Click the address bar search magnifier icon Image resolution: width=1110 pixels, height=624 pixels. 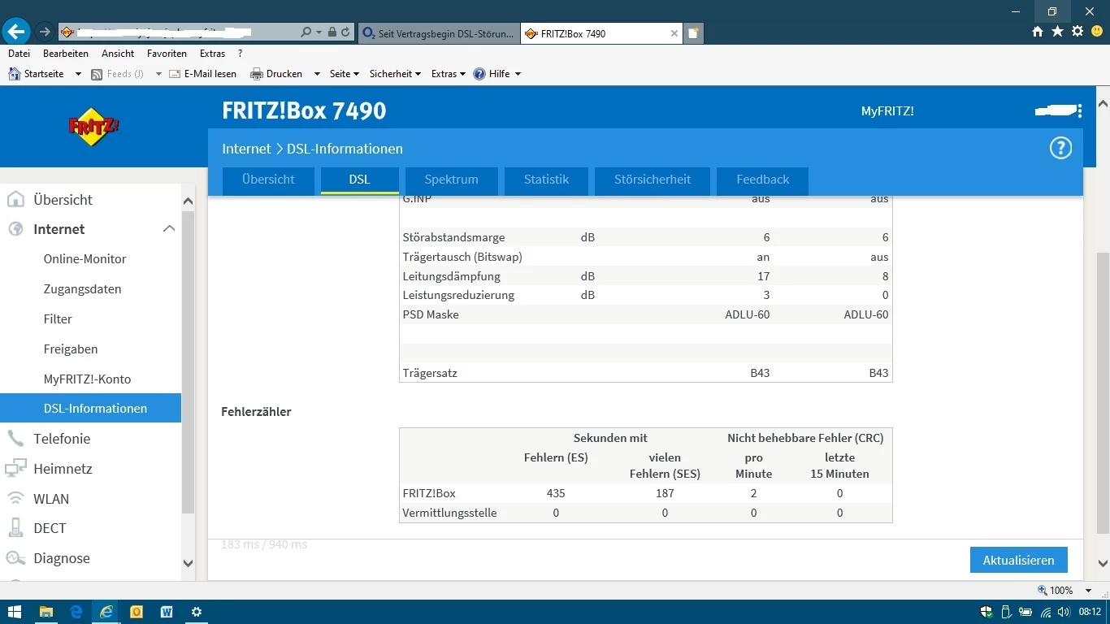point(306,32)
